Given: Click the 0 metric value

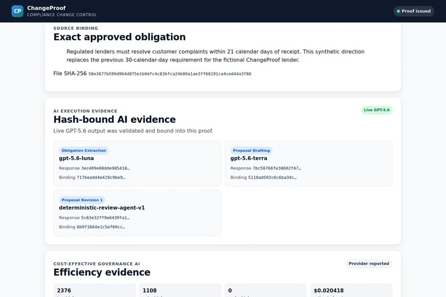Looking at the screenshot, I should [x=230, y=290].
